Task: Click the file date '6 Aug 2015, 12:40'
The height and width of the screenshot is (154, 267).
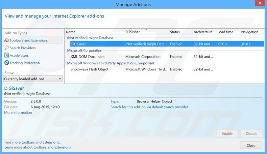Action: click(45, 107)
